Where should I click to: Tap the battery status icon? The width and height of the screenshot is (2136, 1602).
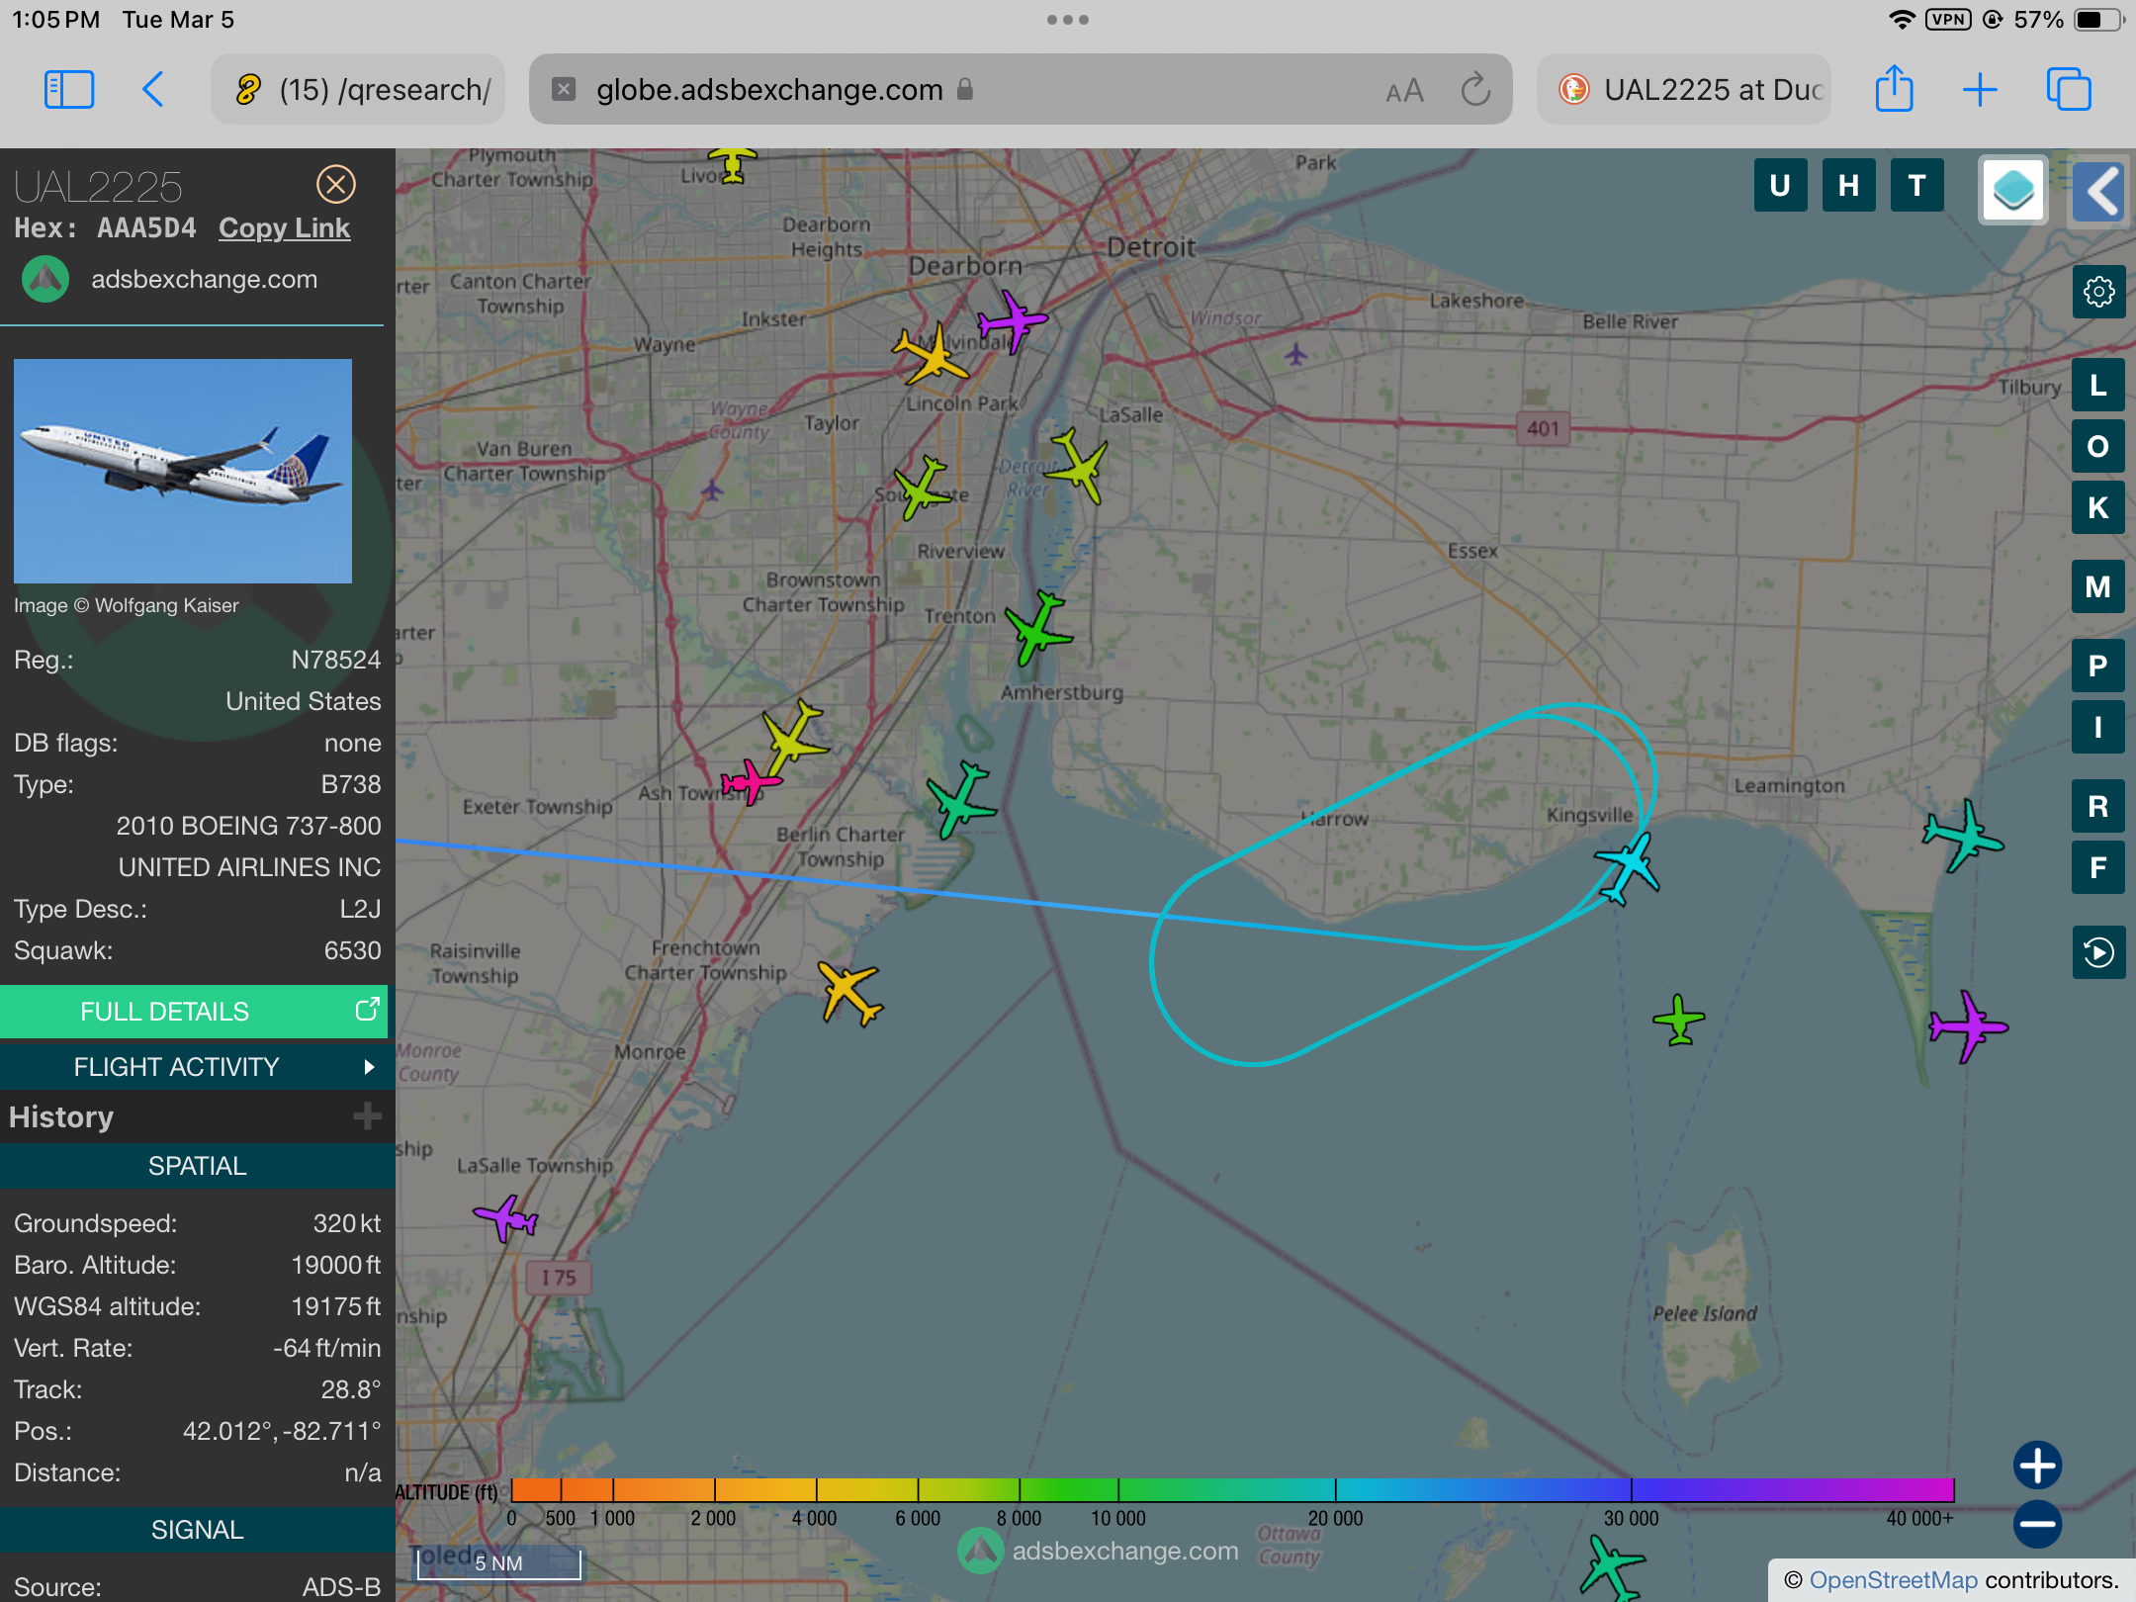point(2098,20)
